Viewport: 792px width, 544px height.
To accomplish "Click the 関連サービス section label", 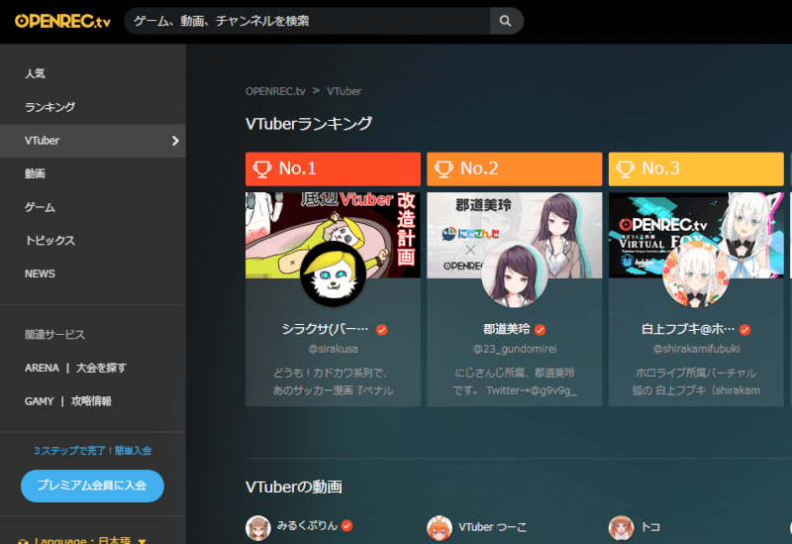I will click(54, 335).
